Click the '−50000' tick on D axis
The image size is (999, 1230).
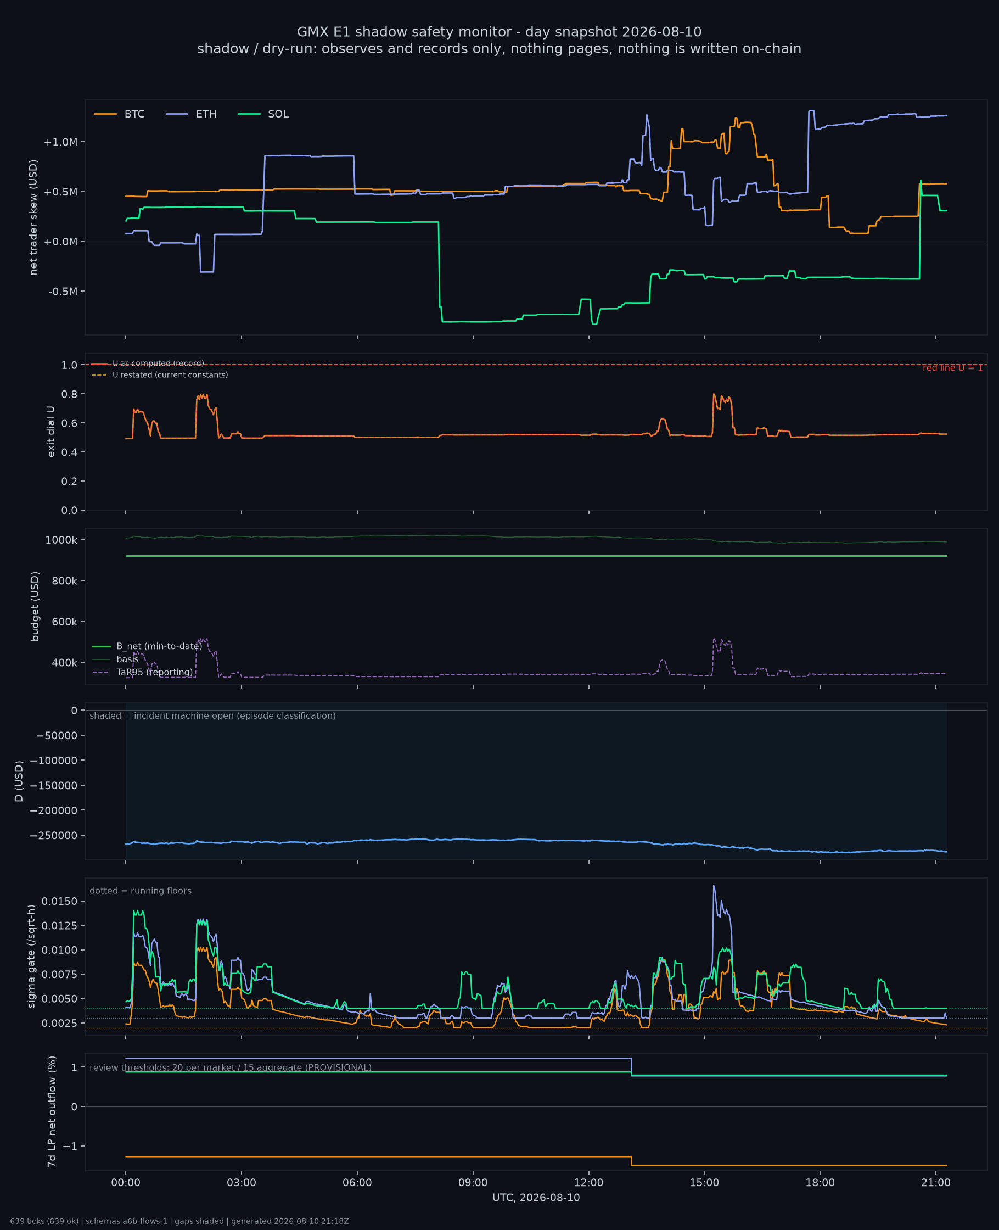(x=57, y=736)
